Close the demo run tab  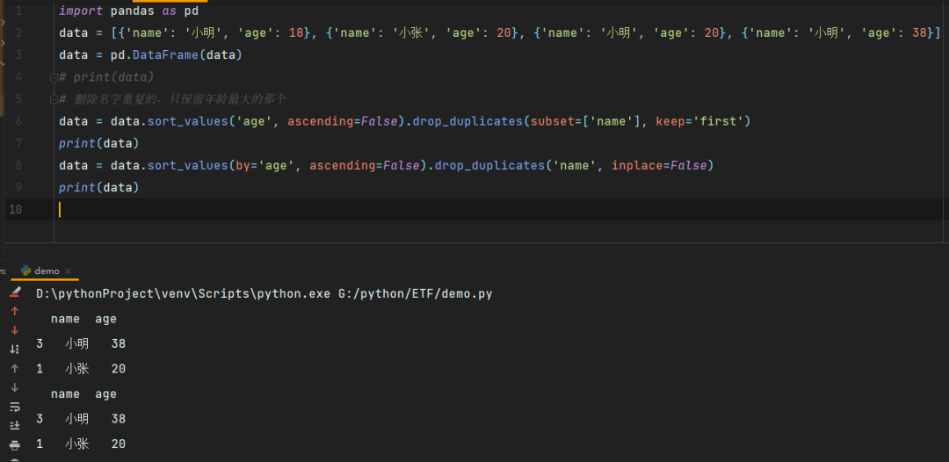point(68,271)
